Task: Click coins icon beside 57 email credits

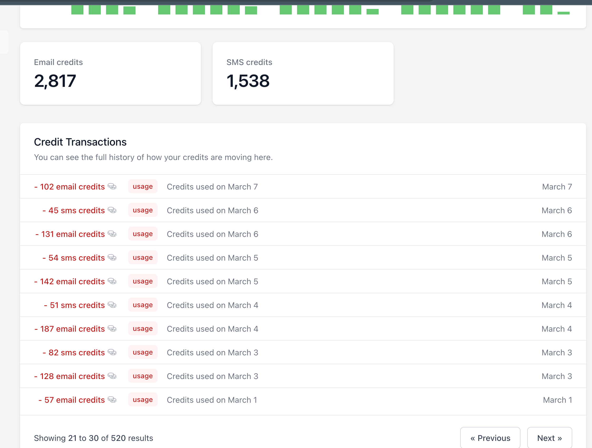Action: pos(112,400)
